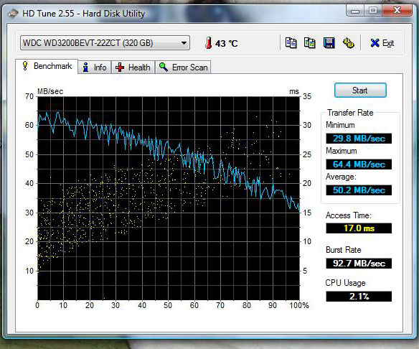The width and height of the screenshot is (419, 349).
Task: Click the benchmark transfer rate graph
Action: click(x=169, y=198)
